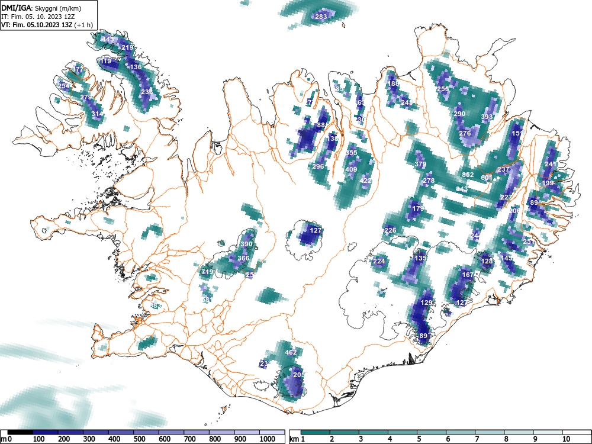Click the darkest teal swatch starting the km legend
Image resolution: width=592 pixels, height=444 pixels.
pos(316,432)
